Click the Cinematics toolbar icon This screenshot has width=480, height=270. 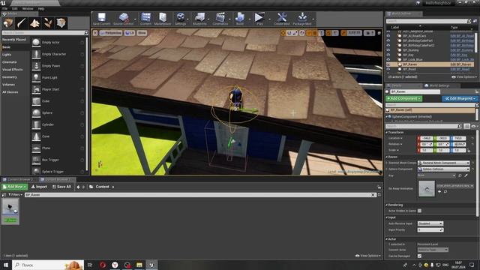pyautogui.click(x=220, y=18)
